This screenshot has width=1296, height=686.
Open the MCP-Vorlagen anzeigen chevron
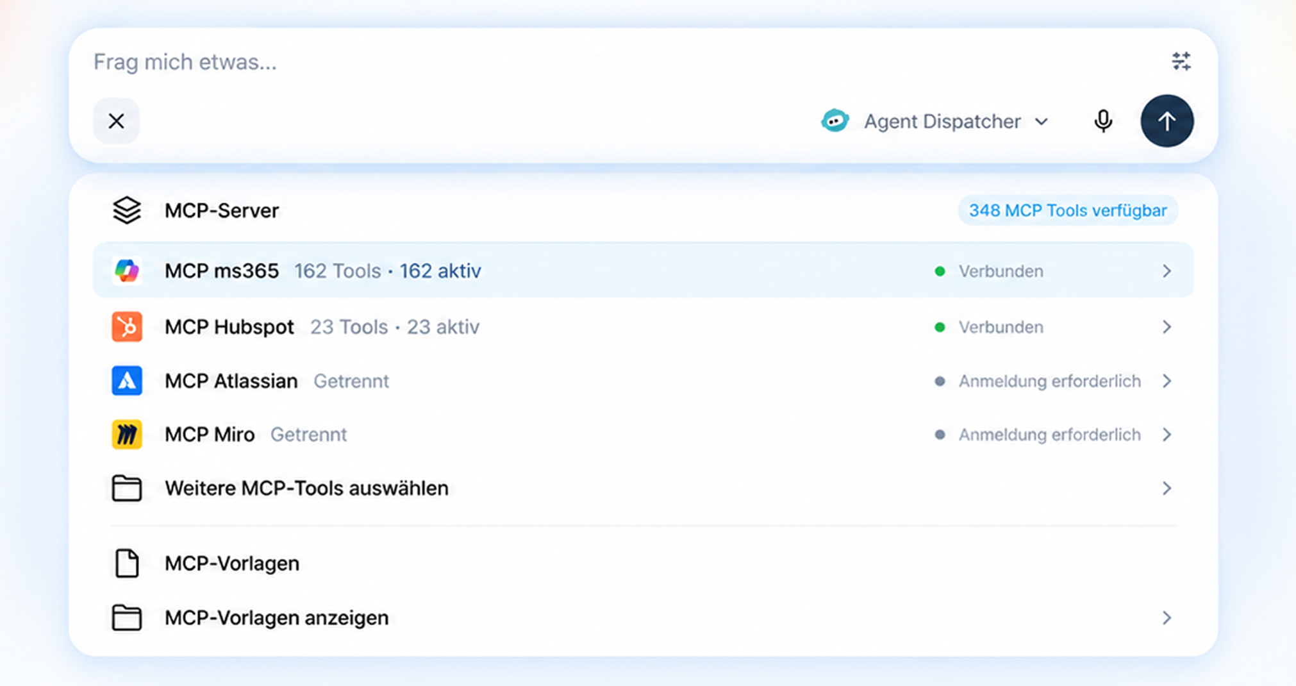pos(1167,618)
